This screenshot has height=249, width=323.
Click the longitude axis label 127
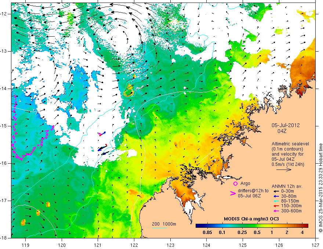point(315,245)
